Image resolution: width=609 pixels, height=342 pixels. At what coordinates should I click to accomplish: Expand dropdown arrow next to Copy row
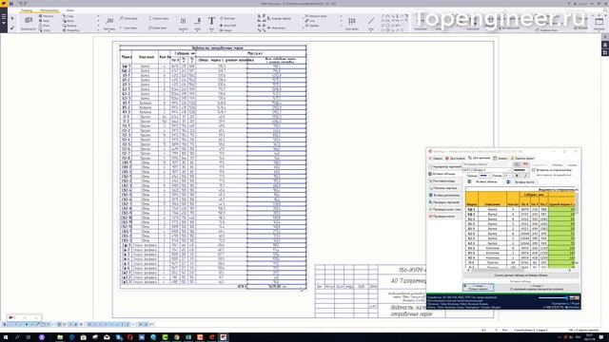(98, 16)
